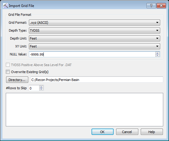This screenshot has width=169, height=141.
Task: Open the Depth Unit dropdown
Action: coord(95,38)
